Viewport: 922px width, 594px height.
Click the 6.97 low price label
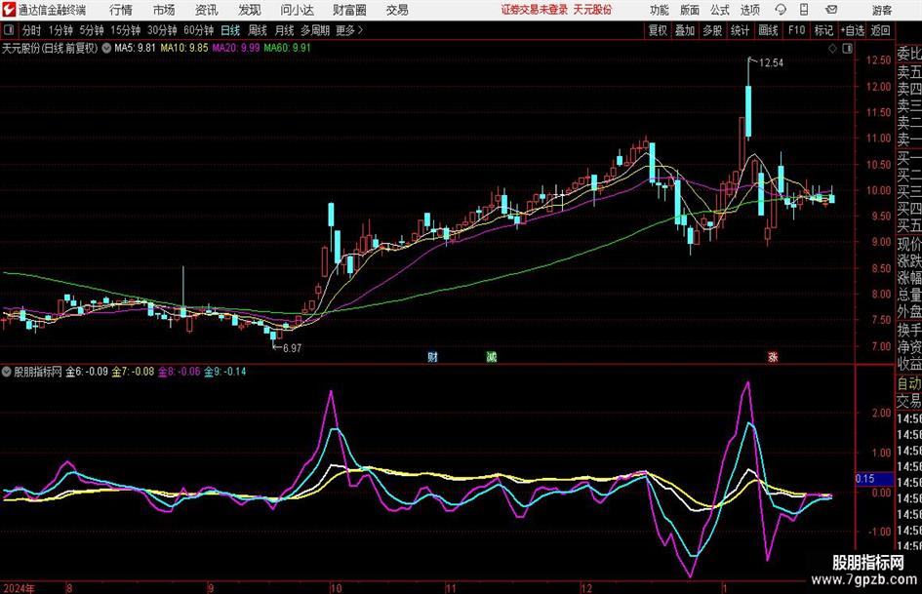click(x=293, y=348)
